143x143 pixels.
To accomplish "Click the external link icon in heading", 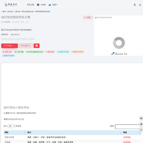I will tap(16, 108).
